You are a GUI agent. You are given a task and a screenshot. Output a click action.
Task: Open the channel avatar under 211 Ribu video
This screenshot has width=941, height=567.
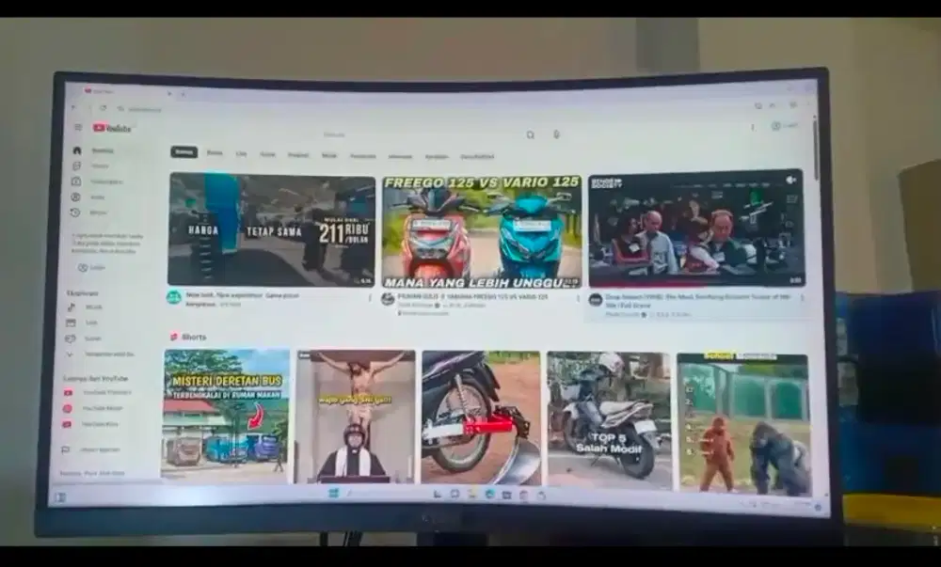click(174, 297)
